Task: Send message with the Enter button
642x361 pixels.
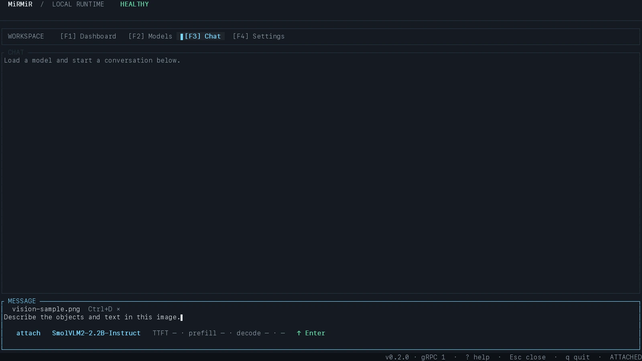Action: coord(311,333)
